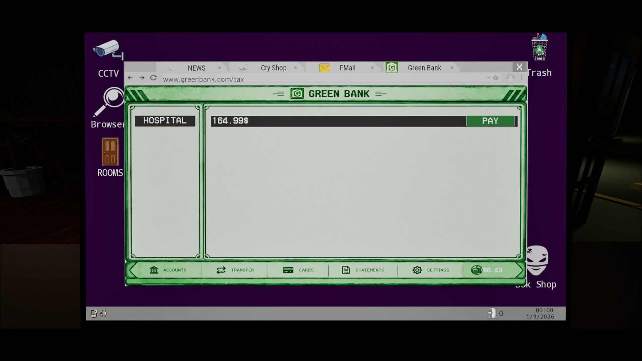Switch to the FMail tab

(x=347, y=68)
